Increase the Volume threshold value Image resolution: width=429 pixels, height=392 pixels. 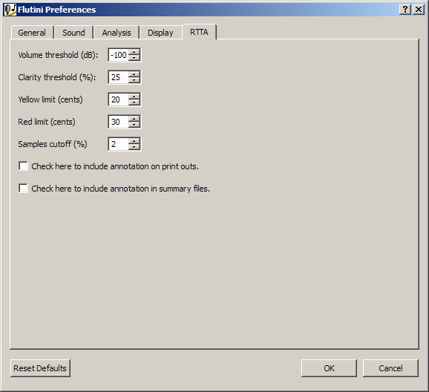134,52
